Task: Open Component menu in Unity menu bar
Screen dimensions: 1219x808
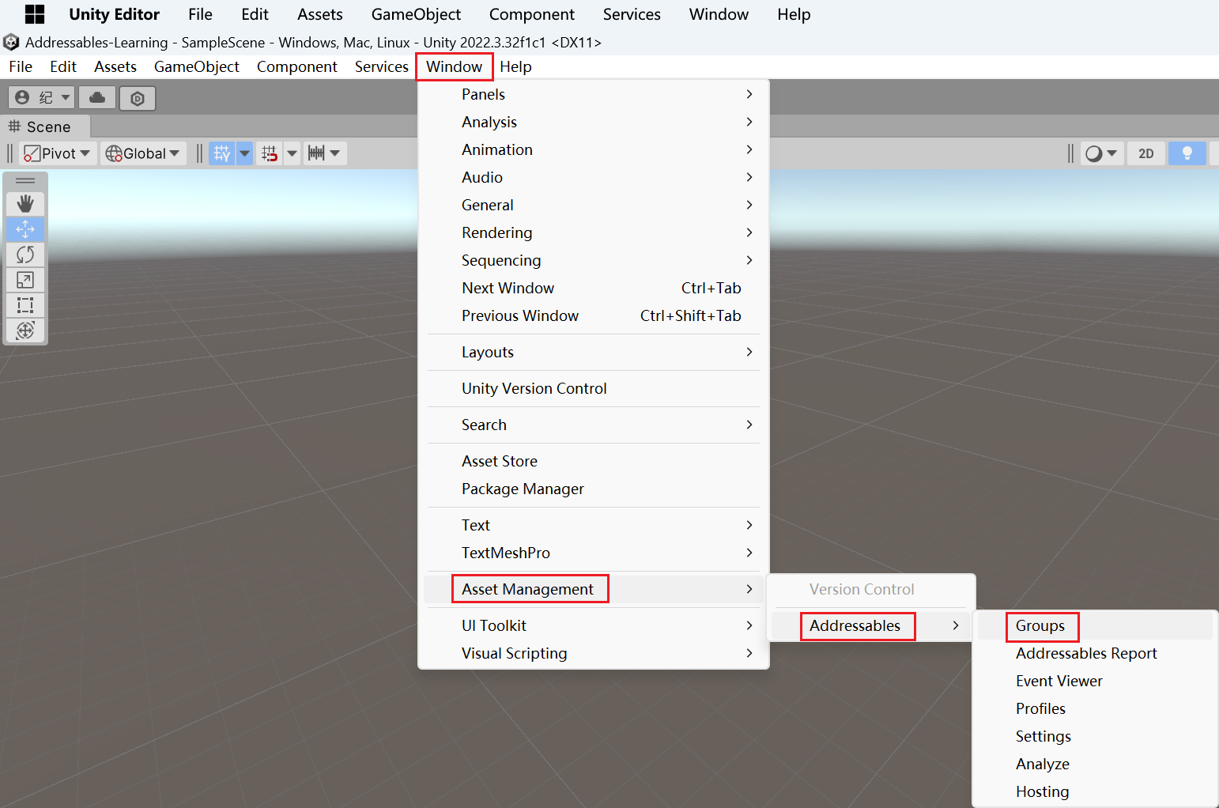Action: point(297,66)
